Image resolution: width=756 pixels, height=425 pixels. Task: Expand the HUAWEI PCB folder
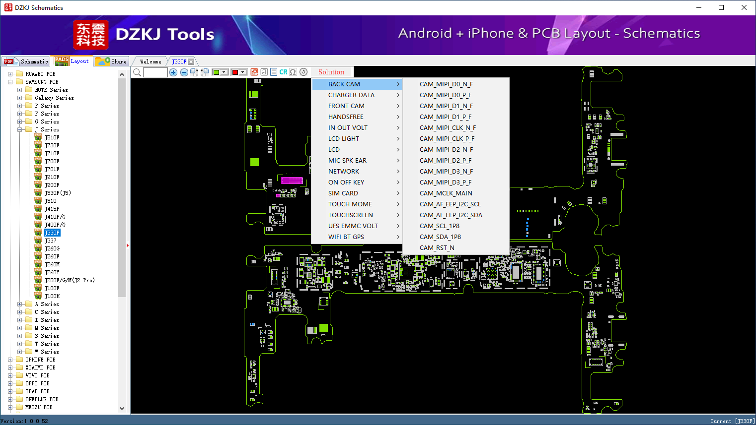[x=10, y=74]
